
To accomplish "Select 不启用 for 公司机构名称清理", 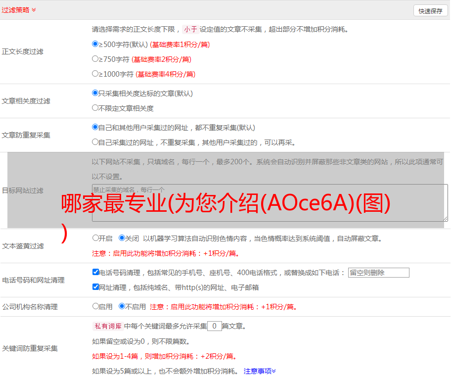I will pyautogui.click(x=122, y=306).
